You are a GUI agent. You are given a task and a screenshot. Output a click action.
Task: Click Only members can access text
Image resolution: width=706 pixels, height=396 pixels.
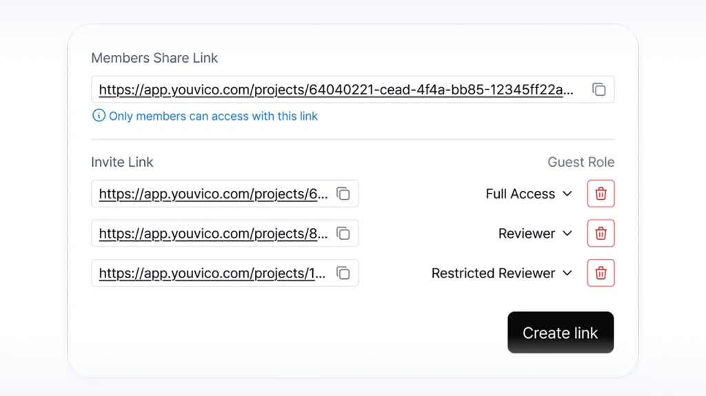coord(213,116)
